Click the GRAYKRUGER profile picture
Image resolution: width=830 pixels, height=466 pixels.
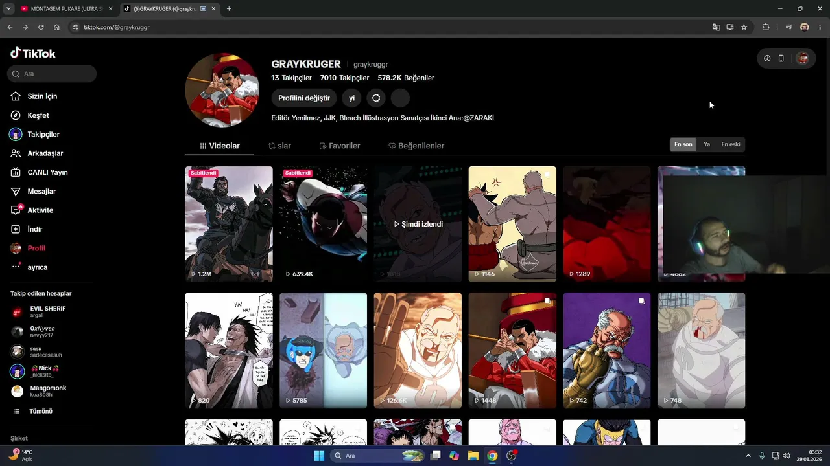pyautogui.click(x=222, y=90)
